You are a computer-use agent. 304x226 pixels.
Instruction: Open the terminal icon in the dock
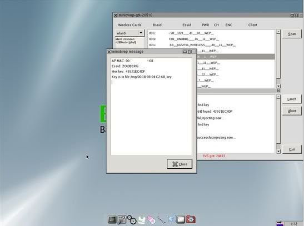coord(112,219)
